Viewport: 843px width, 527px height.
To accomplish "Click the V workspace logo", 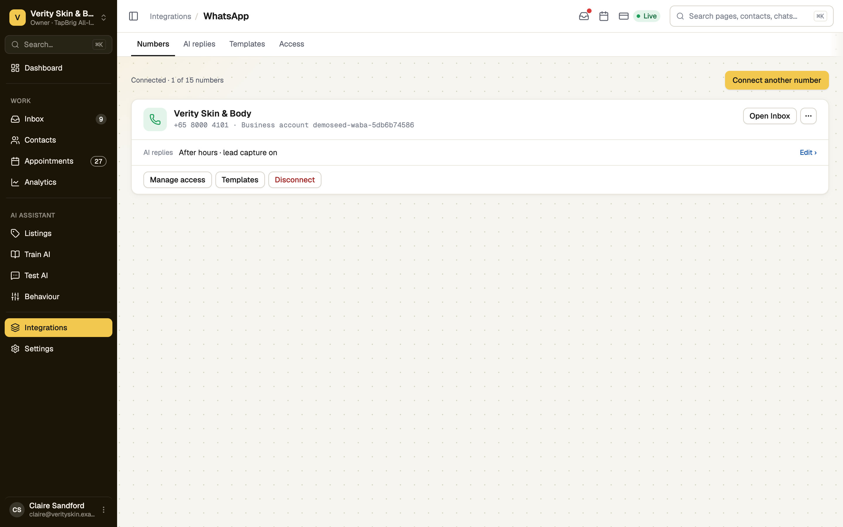I will (18, 18).
